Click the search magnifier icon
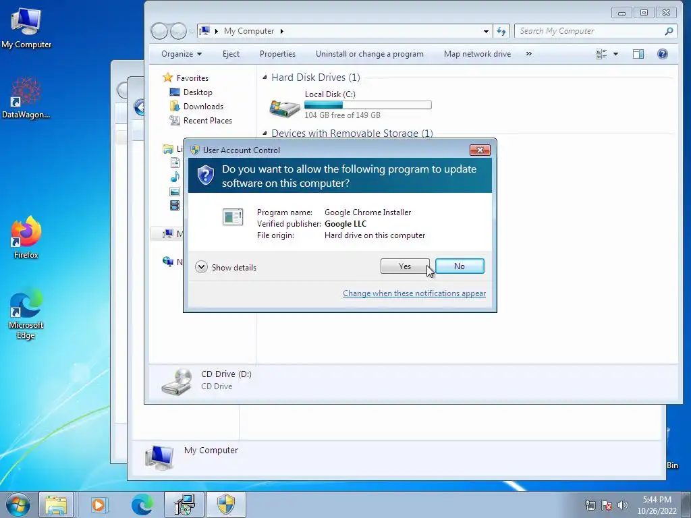 pos(669,31)
